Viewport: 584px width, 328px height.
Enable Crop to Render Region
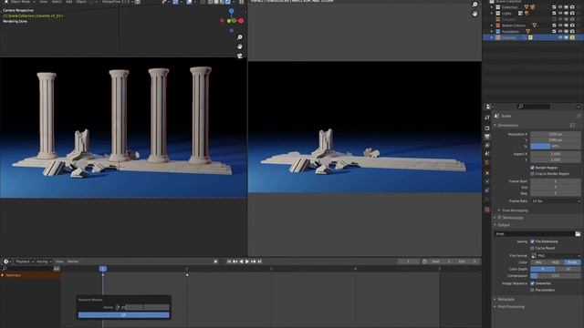532,174
